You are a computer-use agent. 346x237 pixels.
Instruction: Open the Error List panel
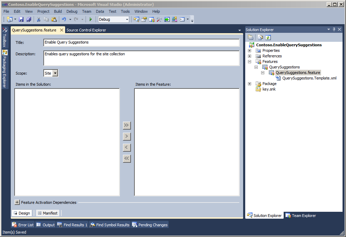click(x=23, y=225)
